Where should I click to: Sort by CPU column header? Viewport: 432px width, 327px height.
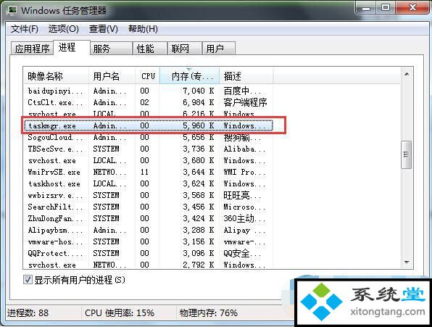(147, 75)
